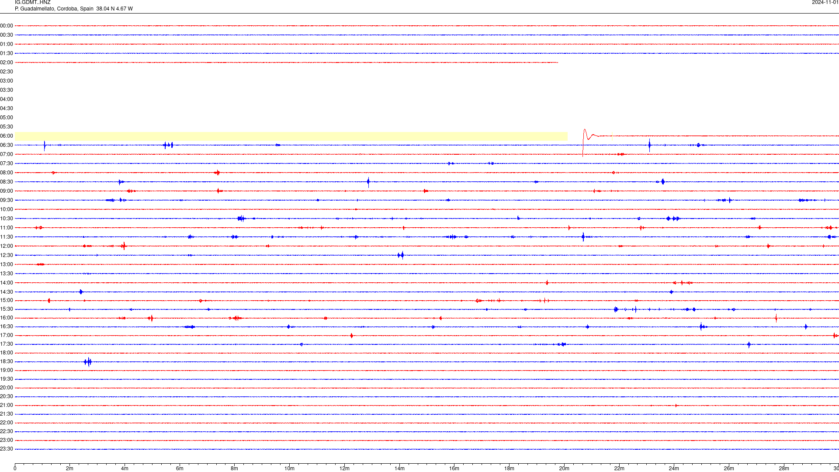This screenshot has width=839, height=472.
Task: Select the 15:00 time row label
Action: pyautogui.click(x=7, y=300)
